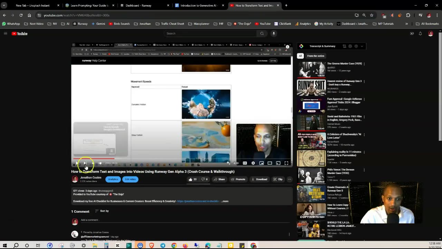Open the YouTube hamburger guide menu
This screenshot has height=249, width=442.
6,34
